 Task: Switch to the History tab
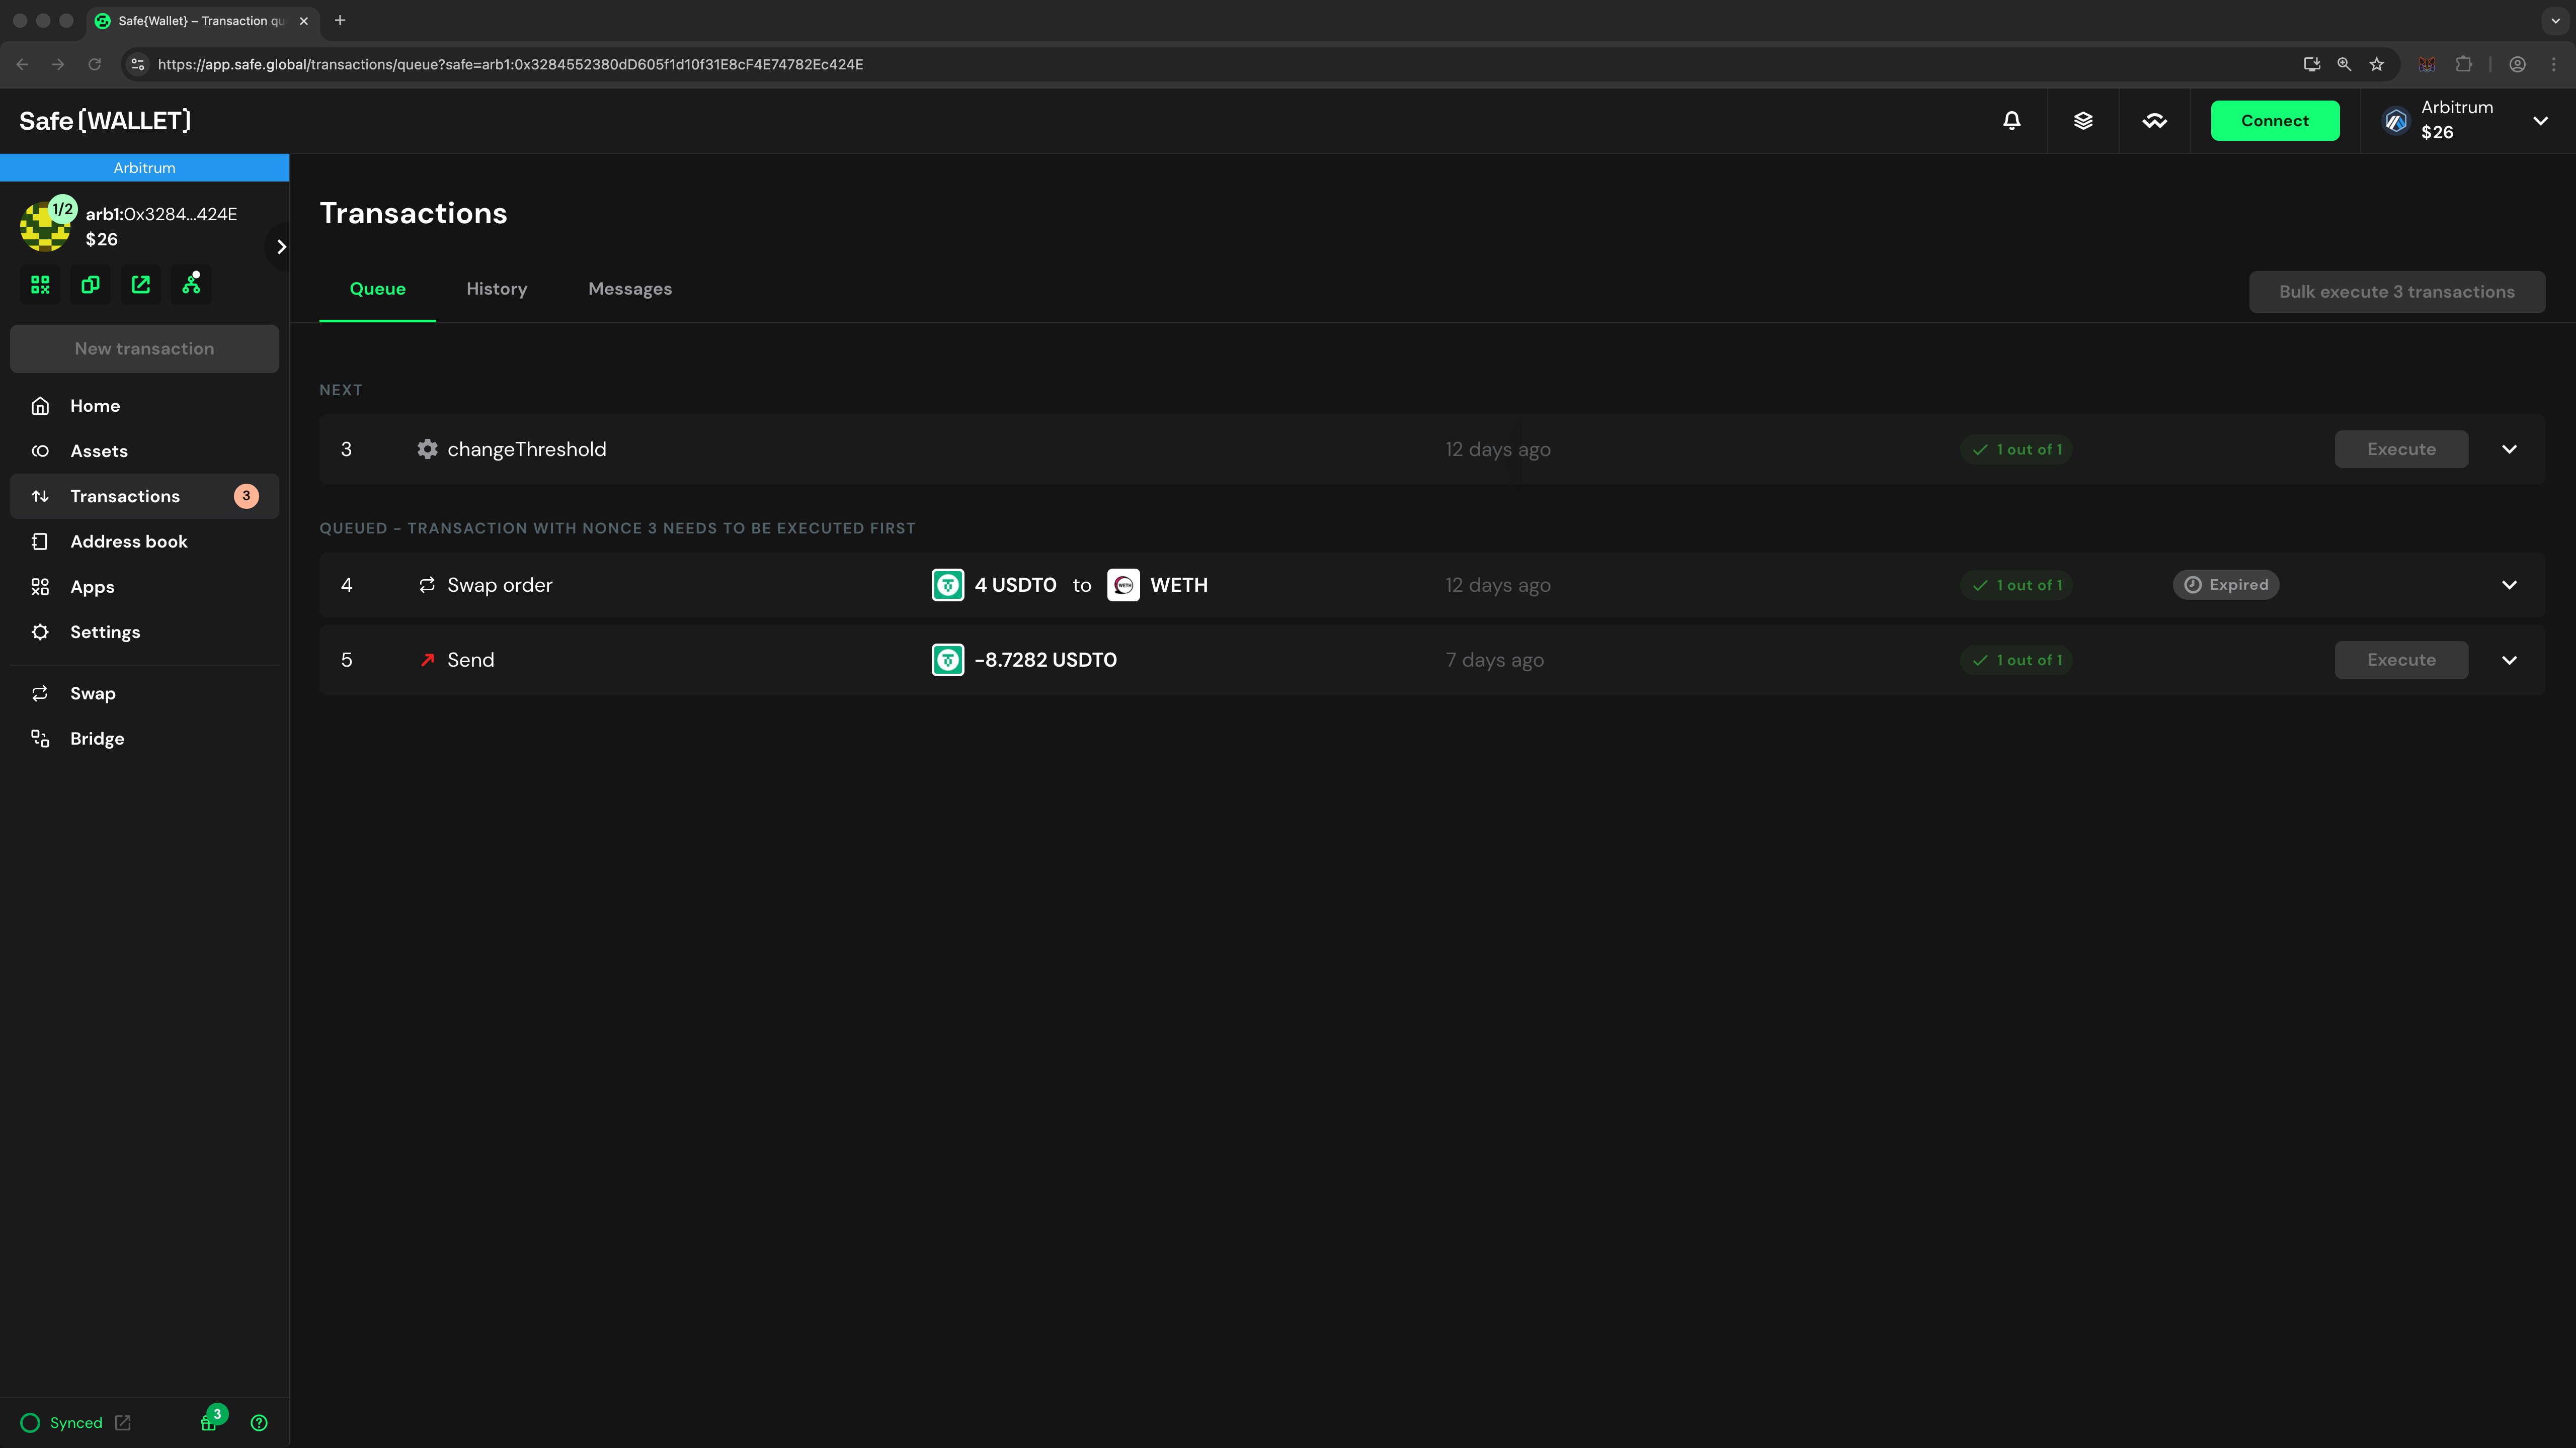point(496,289)
